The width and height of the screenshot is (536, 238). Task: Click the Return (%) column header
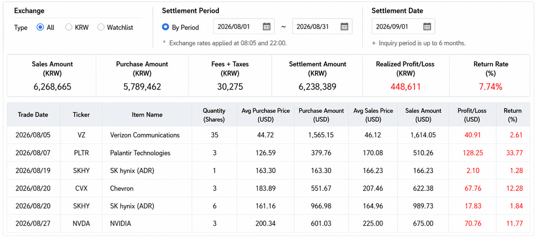513,115
